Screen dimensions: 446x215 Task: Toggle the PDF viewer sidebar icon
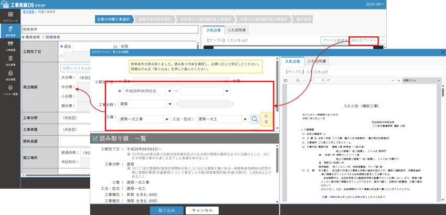(x=286, y=81)
